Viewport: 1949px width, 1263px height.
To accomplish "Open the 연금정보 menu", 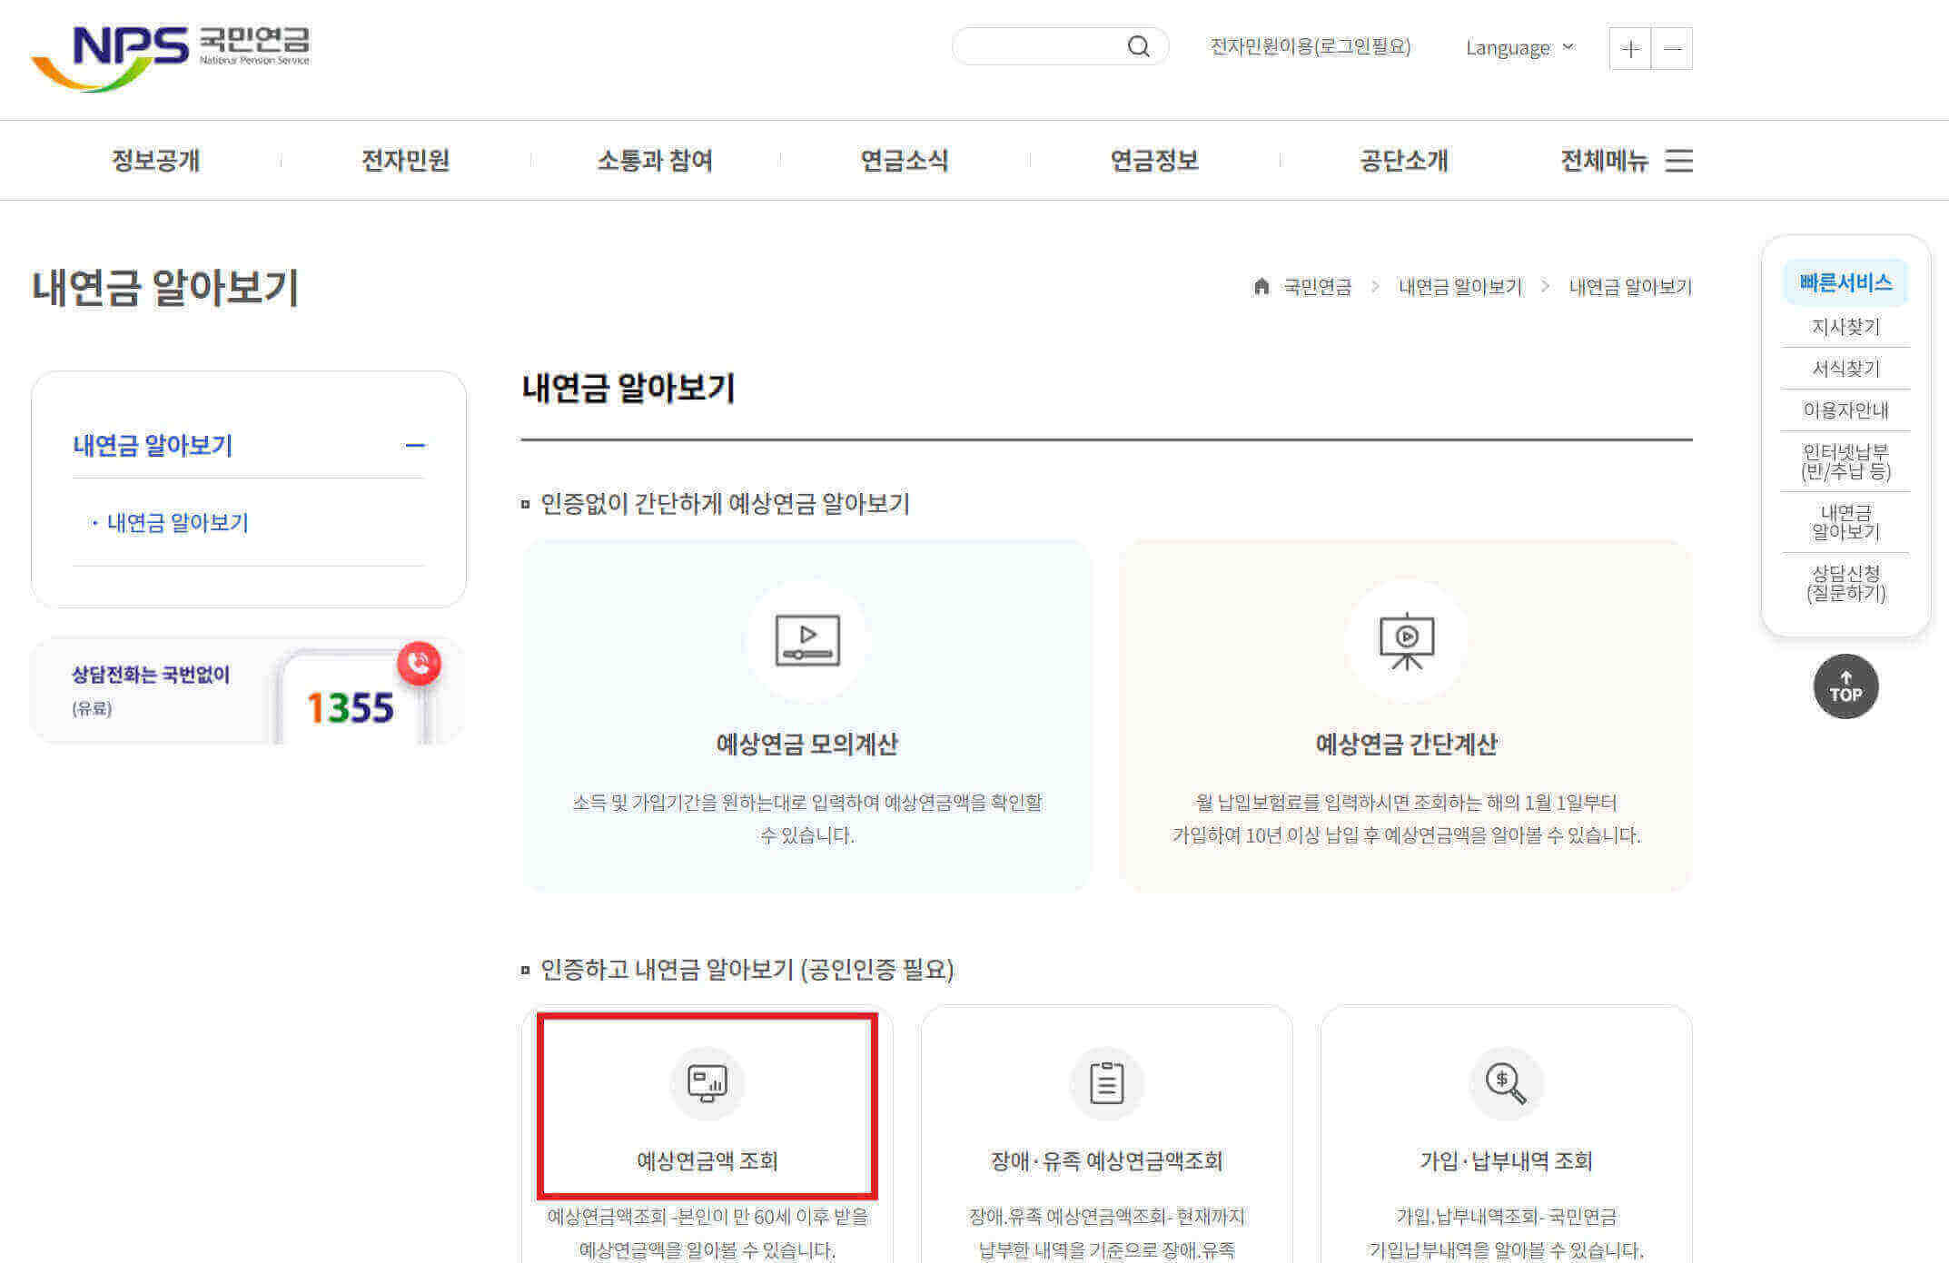I will pos(1154,161).
